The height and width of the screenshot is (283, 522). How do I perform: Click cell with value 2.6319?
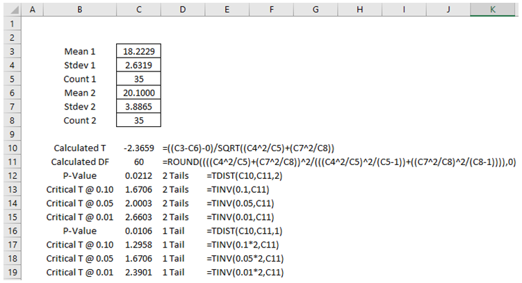(139, 65)
